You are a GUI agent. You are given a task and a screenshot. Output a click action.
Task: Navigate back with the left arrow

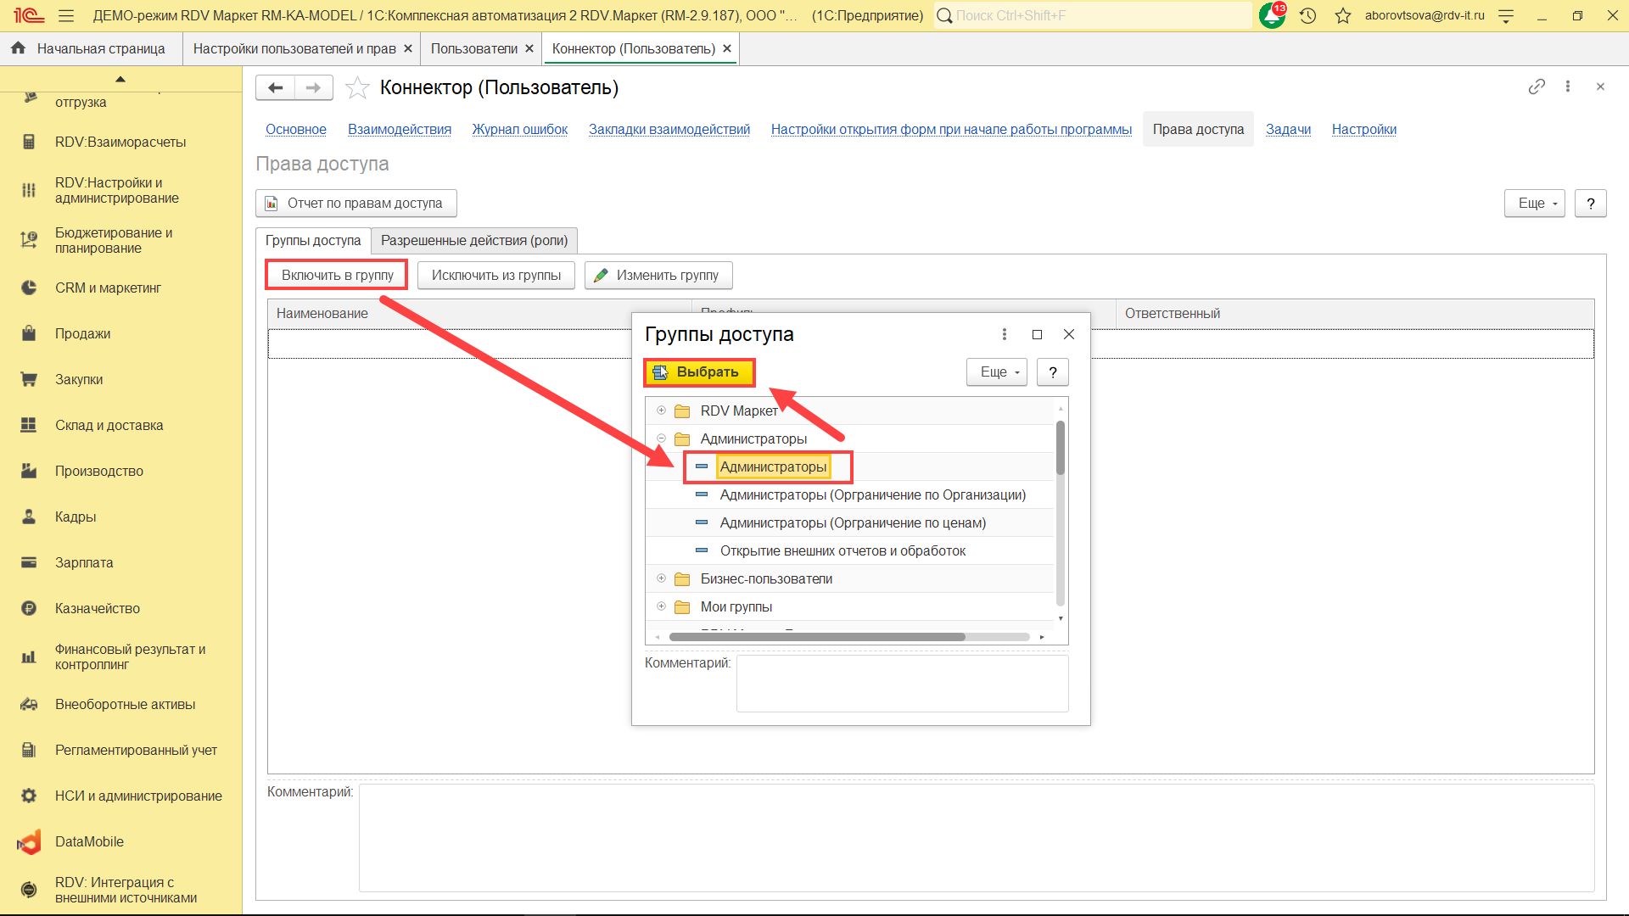click(275, 87)
